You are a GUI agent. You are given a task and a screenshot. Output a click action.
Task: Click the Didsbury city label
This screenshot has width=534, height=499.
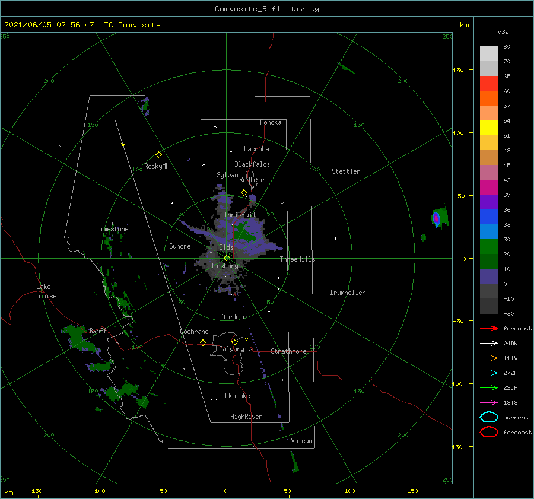coord(224,266)
